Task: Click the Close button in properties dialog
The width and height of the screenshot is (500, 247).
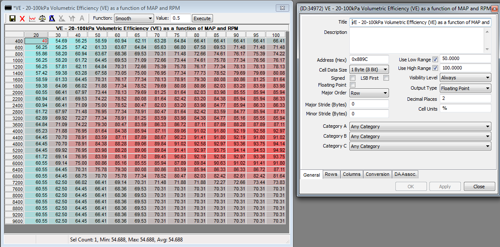Action: 479,187
